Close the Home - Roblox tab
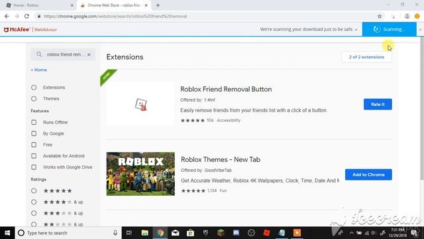 pos(72,5)
